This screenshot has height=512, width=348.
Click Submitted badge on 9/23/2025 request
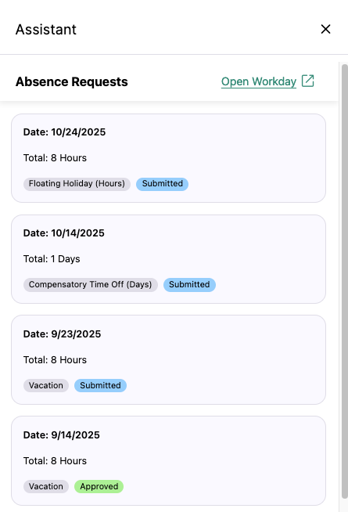coord(100,386)
